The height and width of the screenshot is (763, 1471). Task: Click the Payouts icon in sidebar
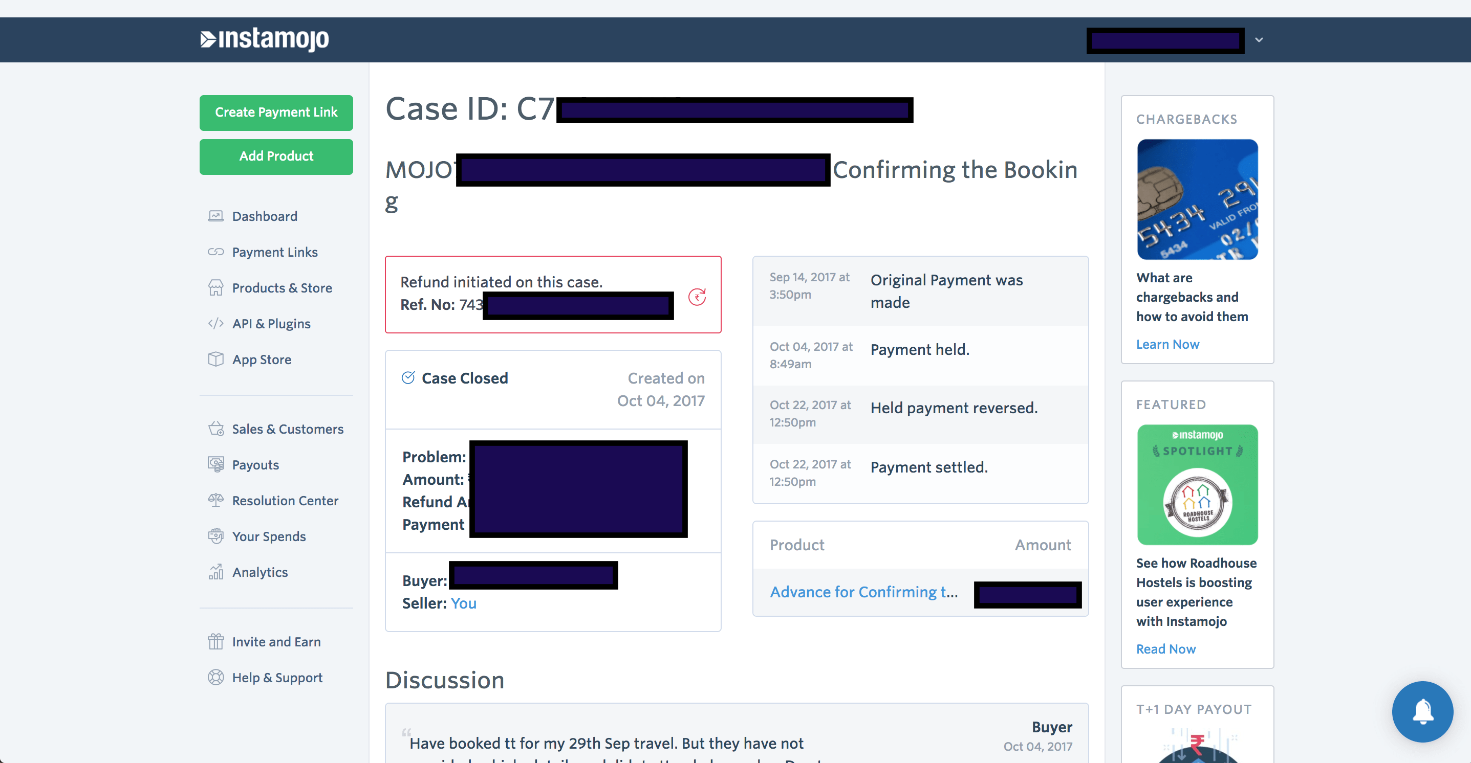click(216, 464)
